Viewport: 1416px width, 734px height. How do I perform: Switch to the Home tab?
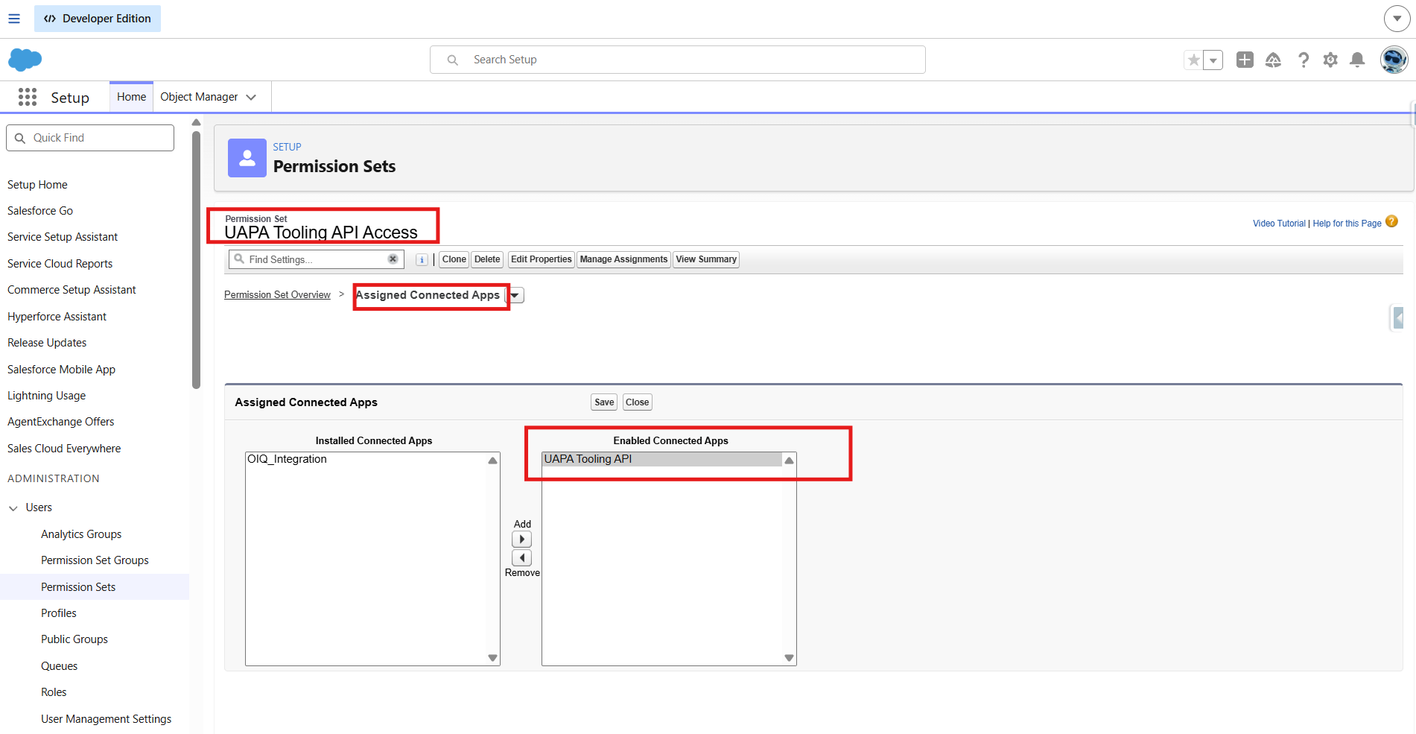click(131, 97)
